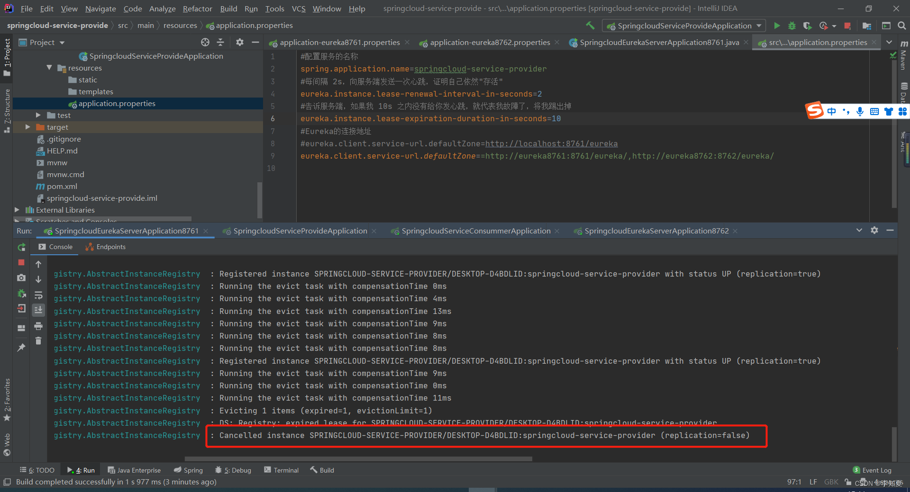Clear console with trash icon
This screenshot has width=910, height=492.
38,341
